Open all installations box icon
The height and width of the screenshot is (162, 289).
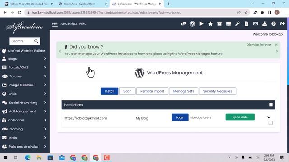click(219, 23)
